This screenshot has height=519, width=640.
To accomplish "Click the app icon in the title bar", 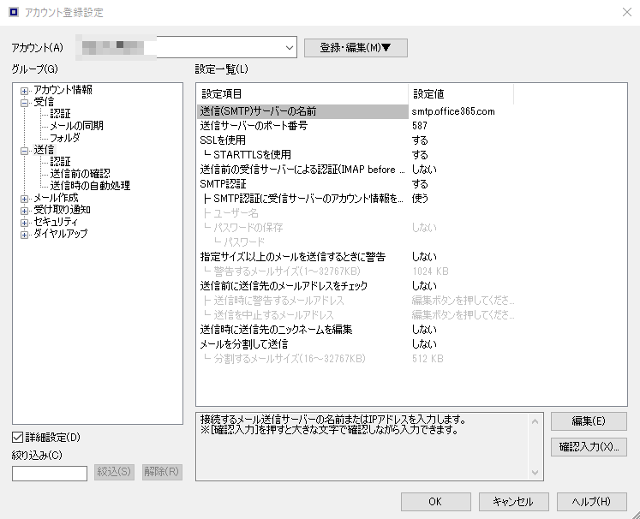I will coord(14,12).
